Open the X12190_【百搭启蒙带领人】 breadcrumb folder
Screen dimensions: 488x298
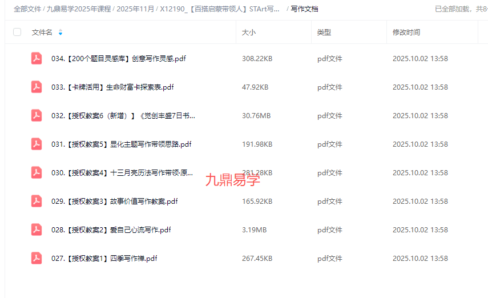[x=220, y=9]
